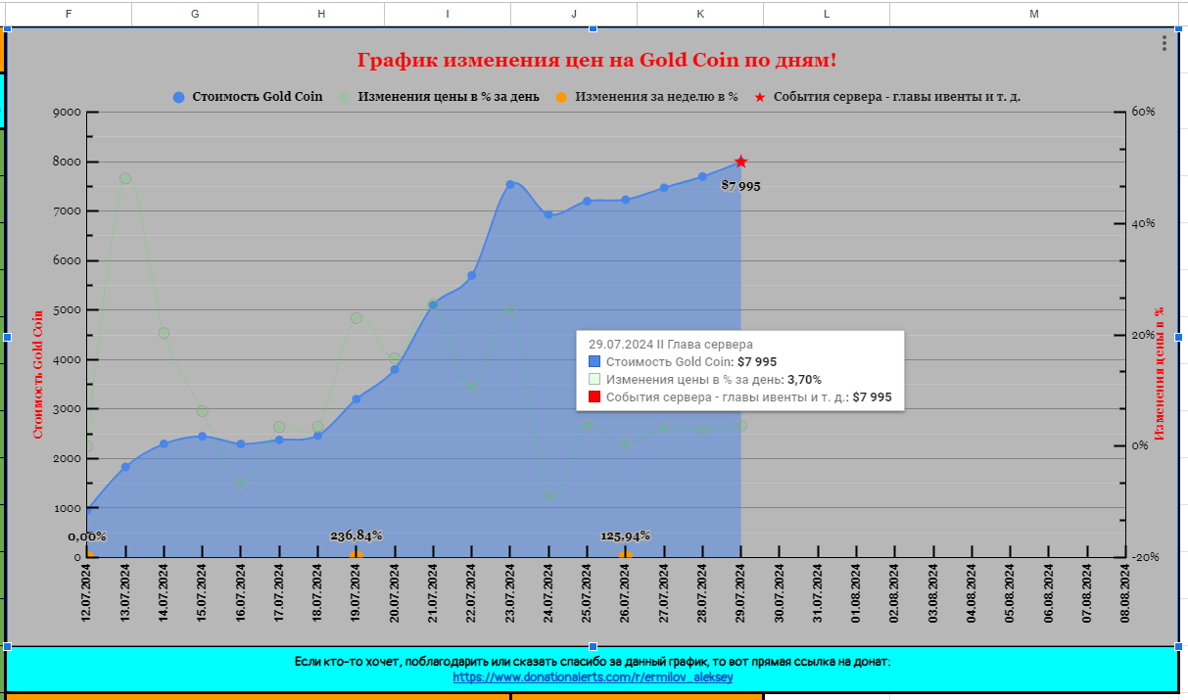
Task: Click the red star legend icon for События сервера
Action: tap(759, 98)
